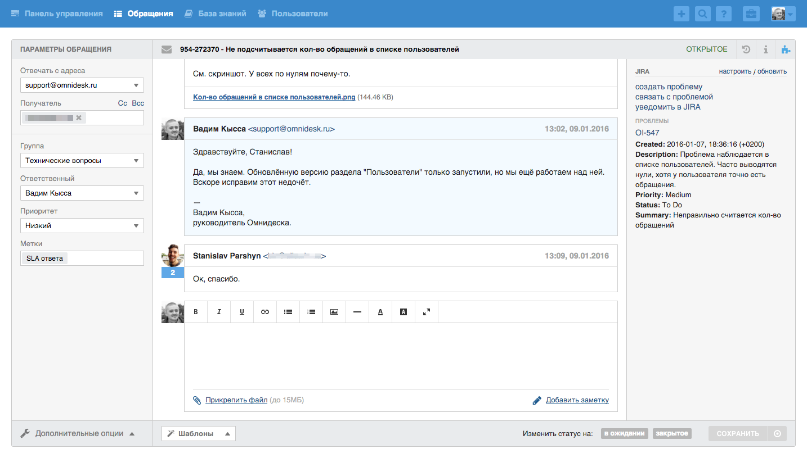Open JIRA issue OI-547
The image size is (807, 458).
point(647,133)
